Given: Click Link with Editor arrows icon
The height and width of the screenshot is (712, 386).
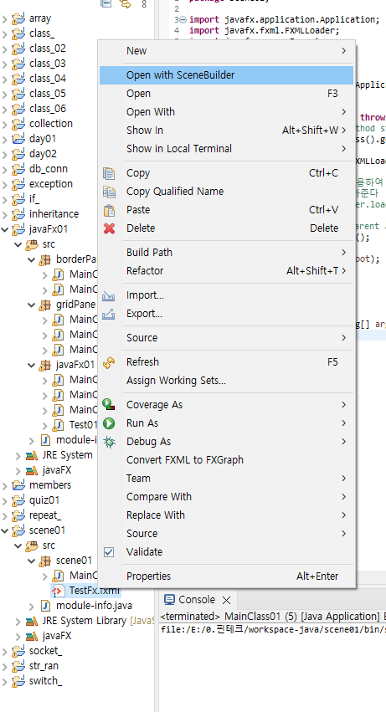Looking at the screenshot, I should pos(125,3).
